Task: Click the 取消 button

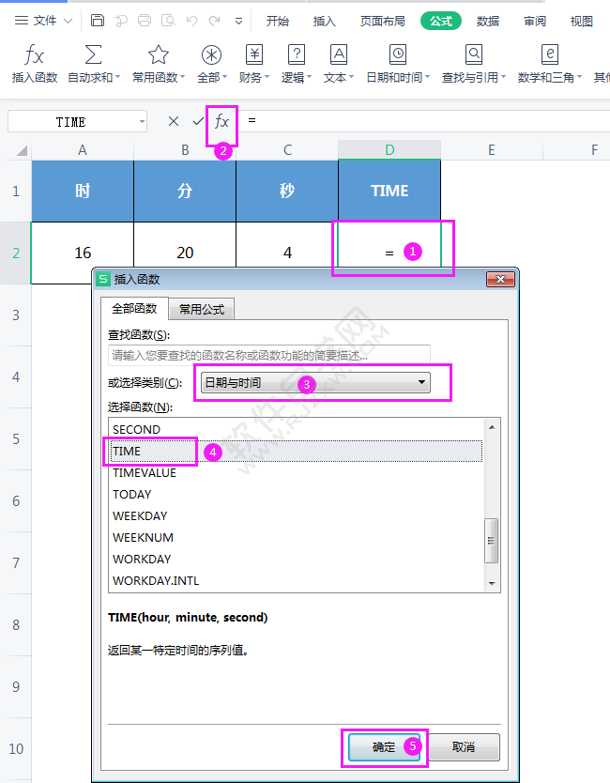Action: click(464, 747)
